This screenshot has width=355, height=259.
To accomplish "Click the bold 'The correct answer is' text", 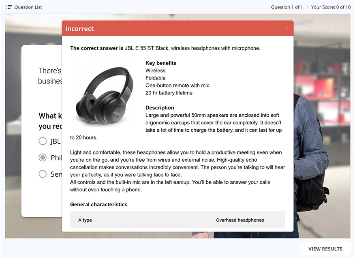I will click(x=96, y=48).
